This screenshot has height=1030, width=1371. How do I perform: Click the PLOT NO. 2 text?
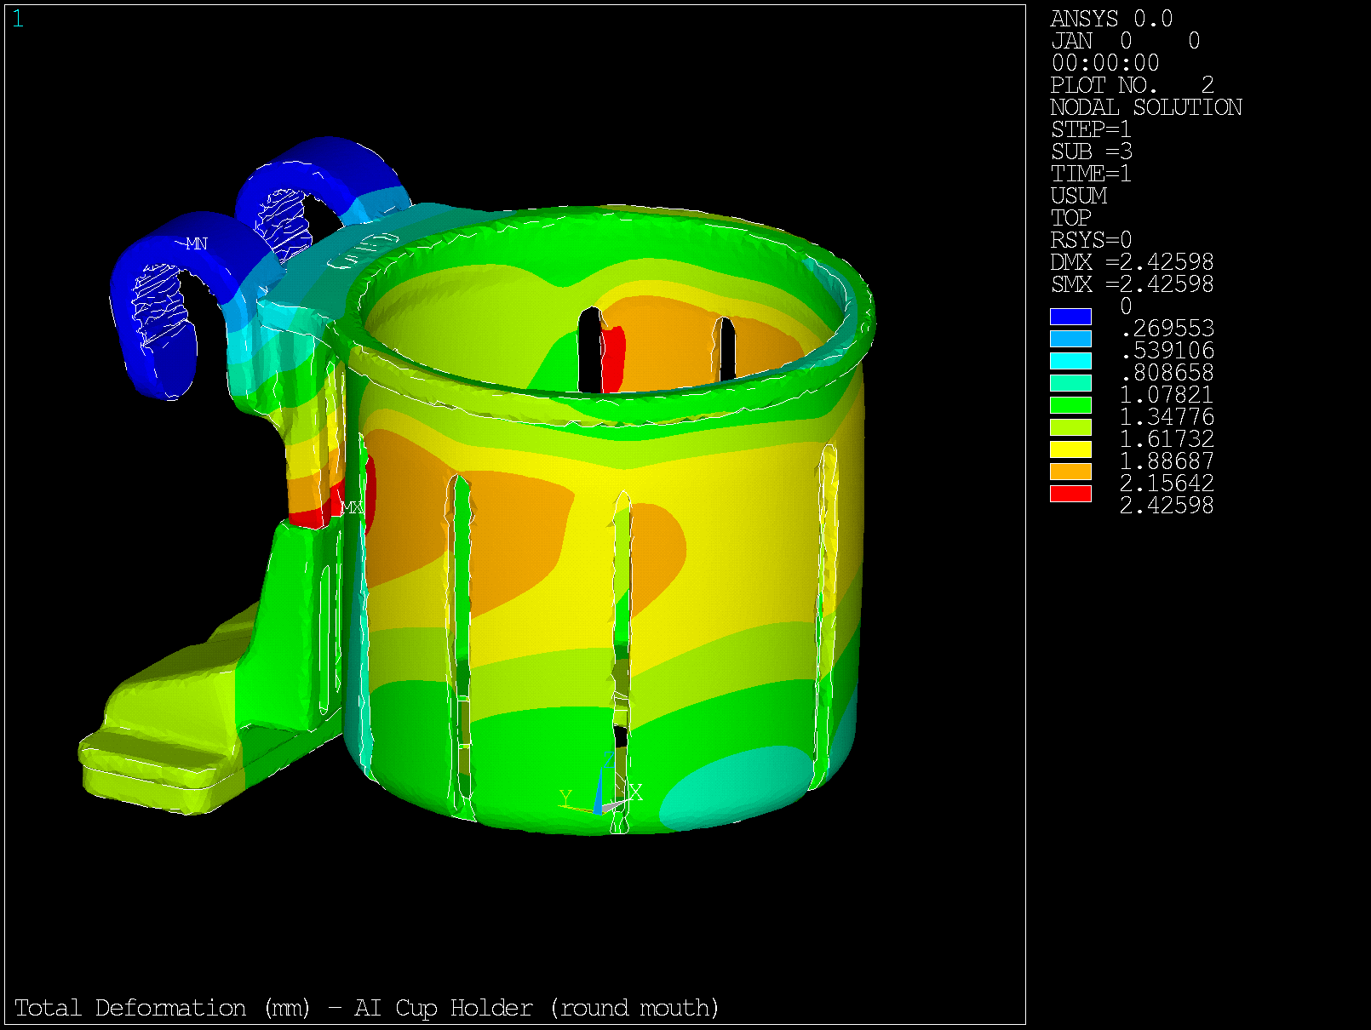[1132, 85]
